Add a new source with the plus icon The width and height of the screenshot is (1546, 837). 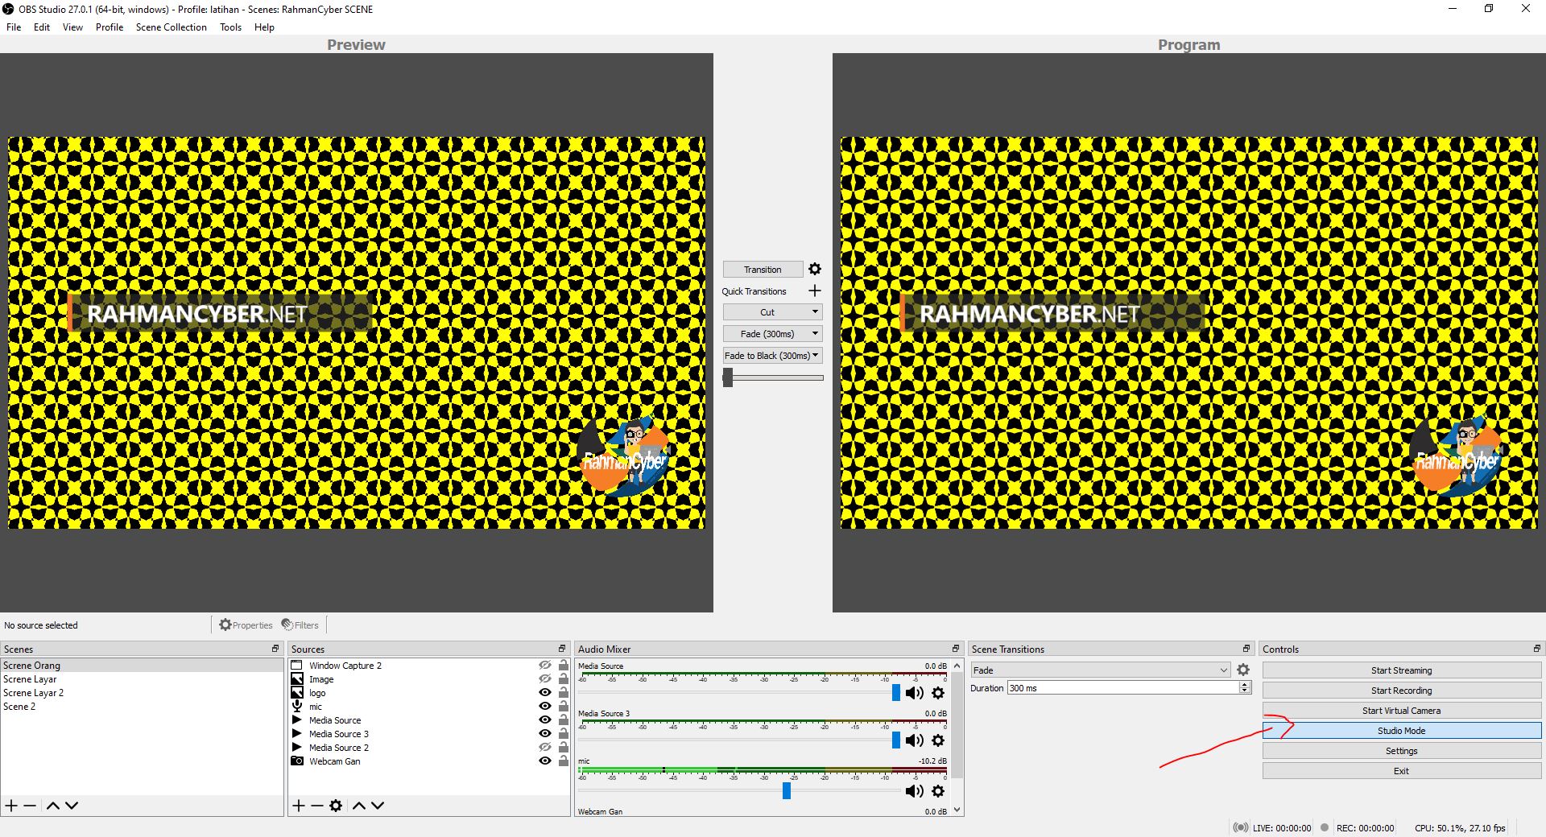click(x=298, y=805)
